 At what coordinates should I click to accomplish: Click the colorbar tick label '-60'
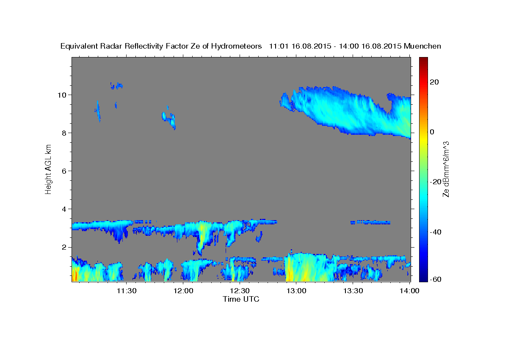[x=435, y=279]
